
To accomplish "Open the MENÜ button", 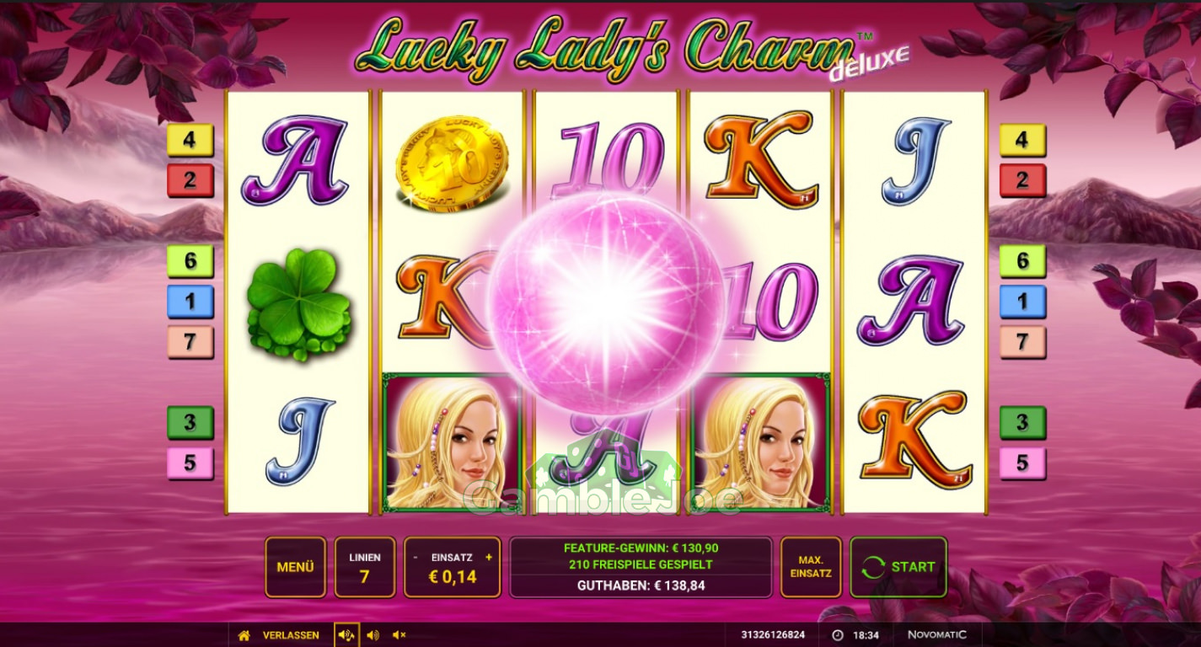I will pyautogui.click(x=295, y=567).
